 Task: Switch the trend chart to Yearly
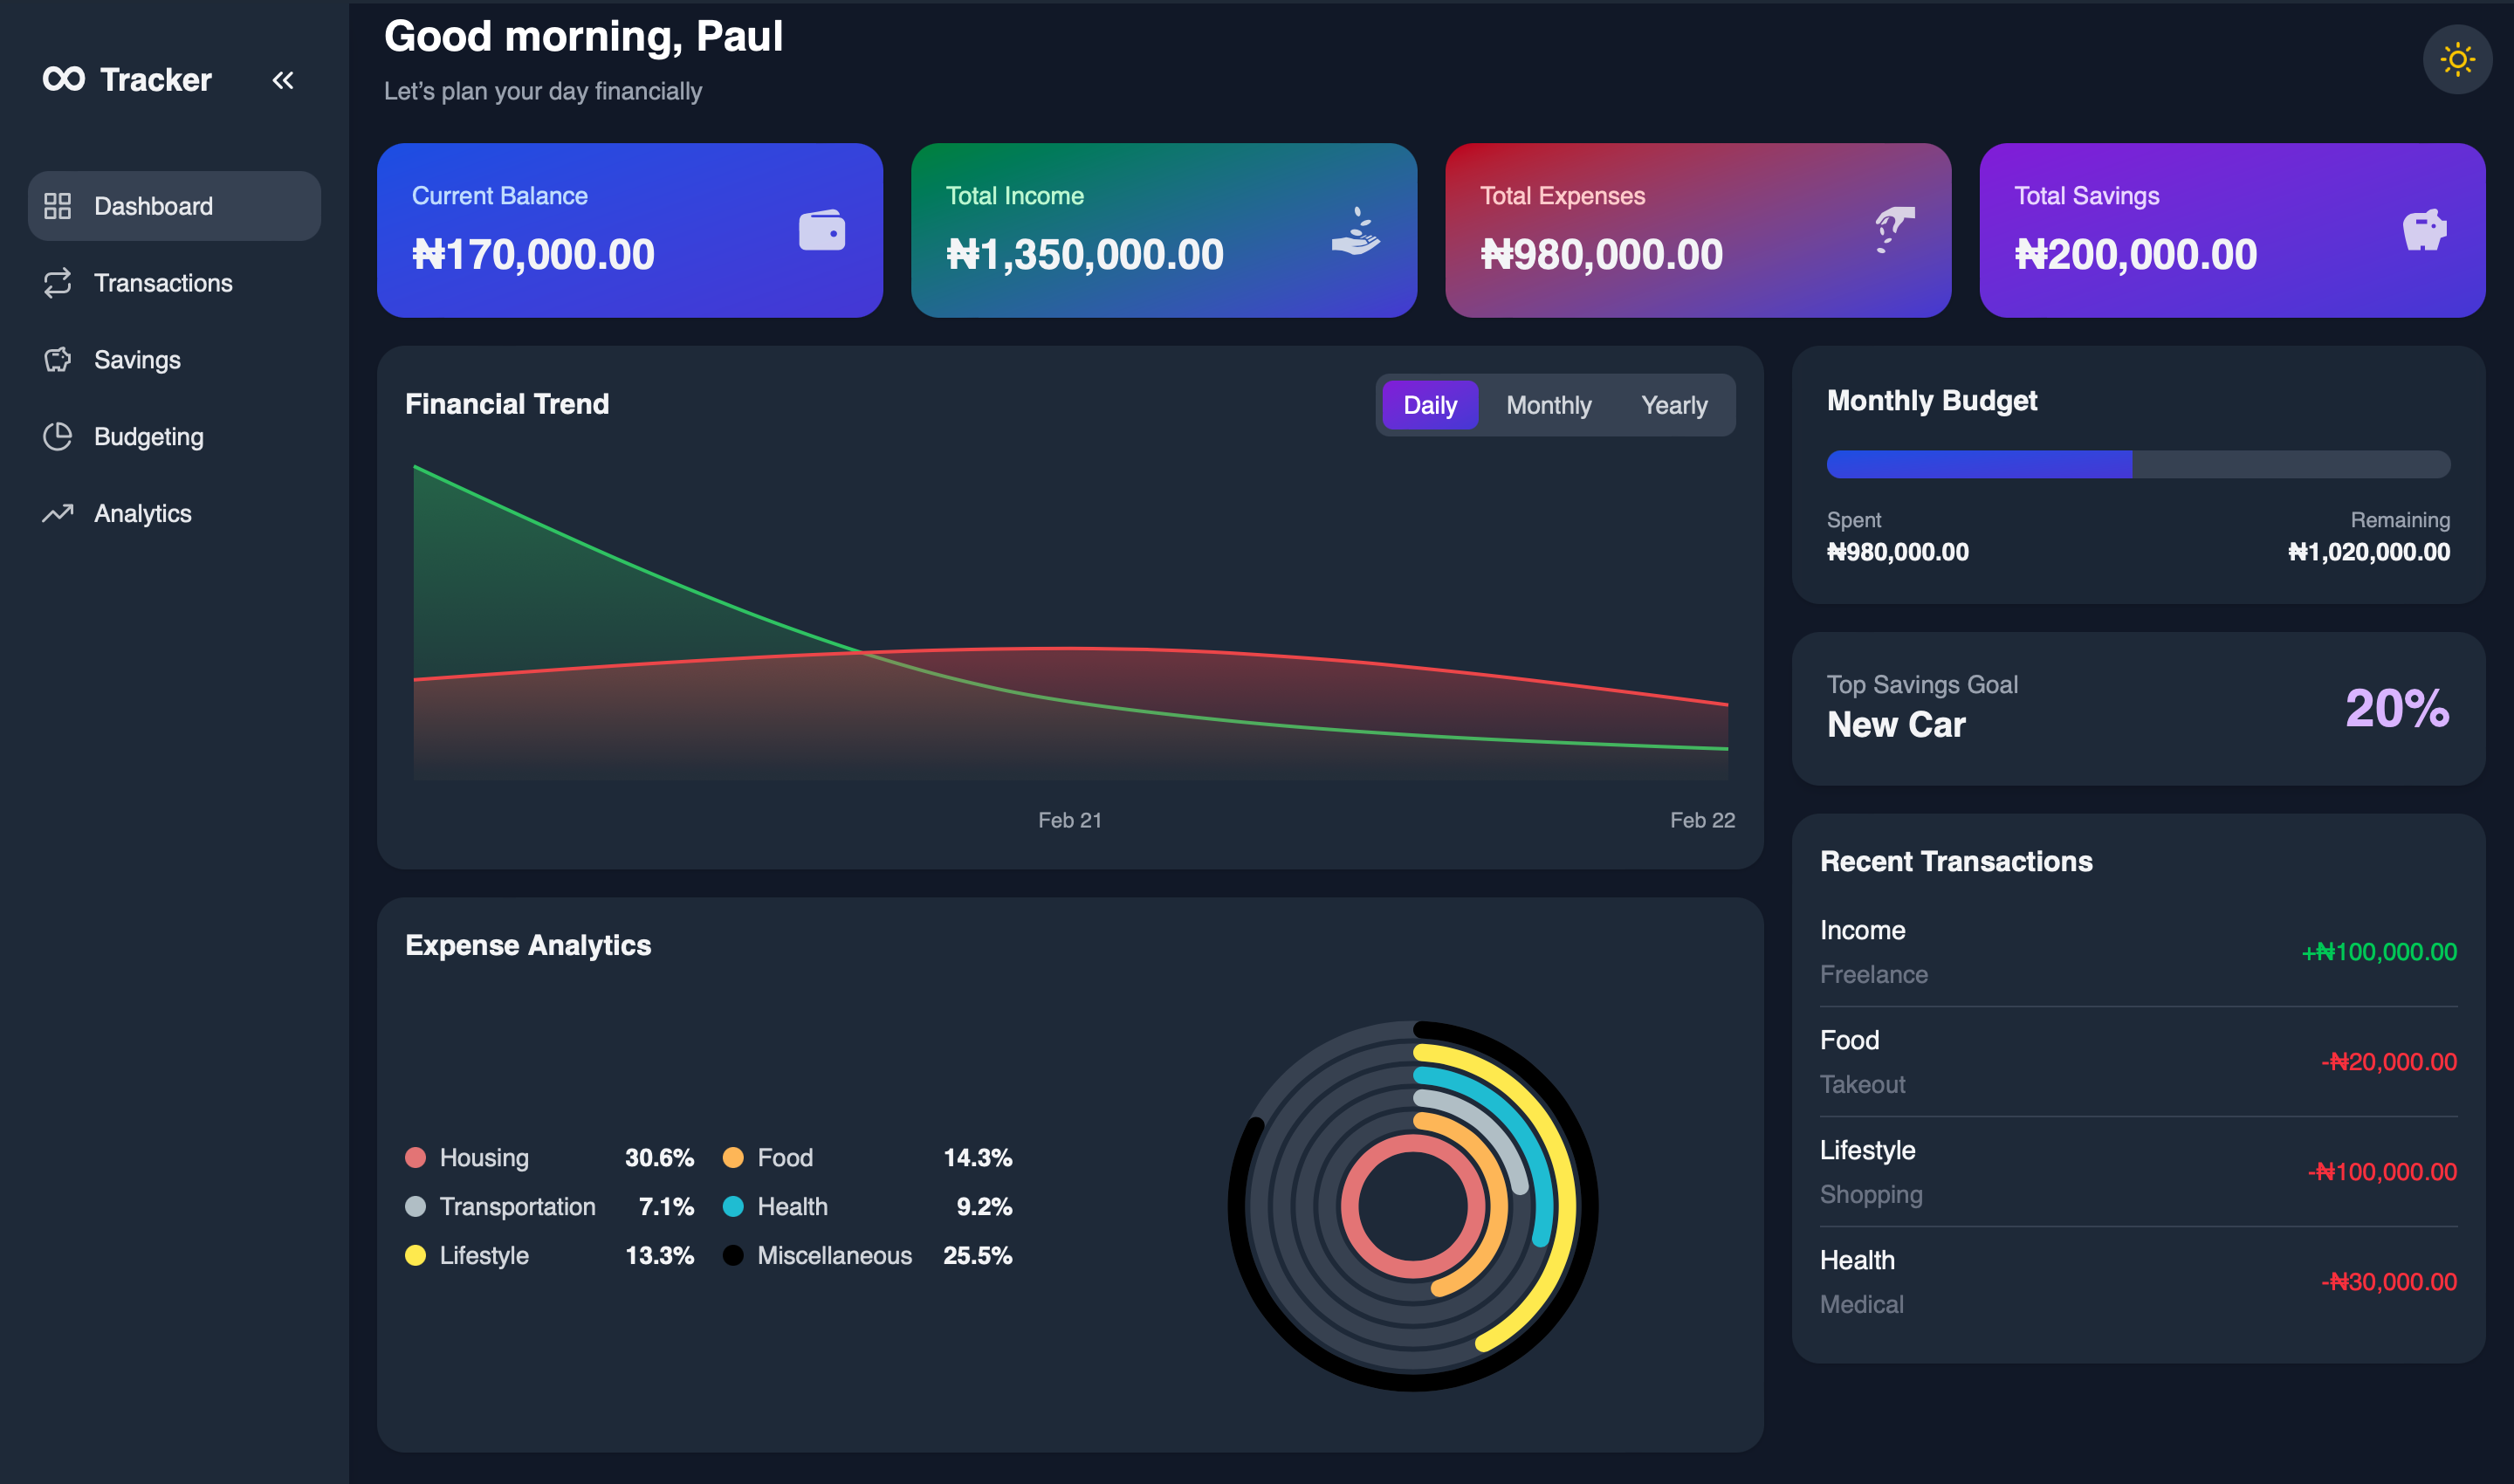click(x=1674, y=405)
